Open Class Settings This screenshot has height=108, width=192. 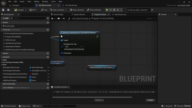click(77, 10)
